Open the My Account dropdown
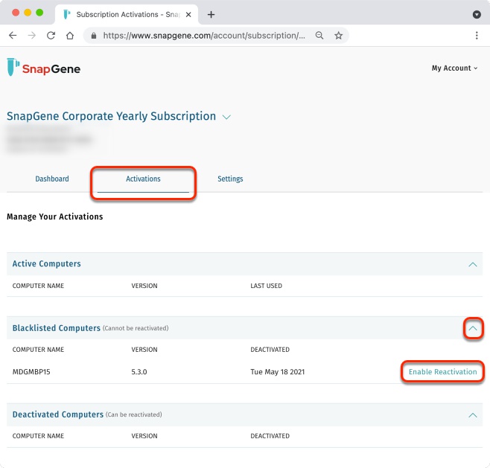Screen dimensions: 490x468 tap(454, 68)
